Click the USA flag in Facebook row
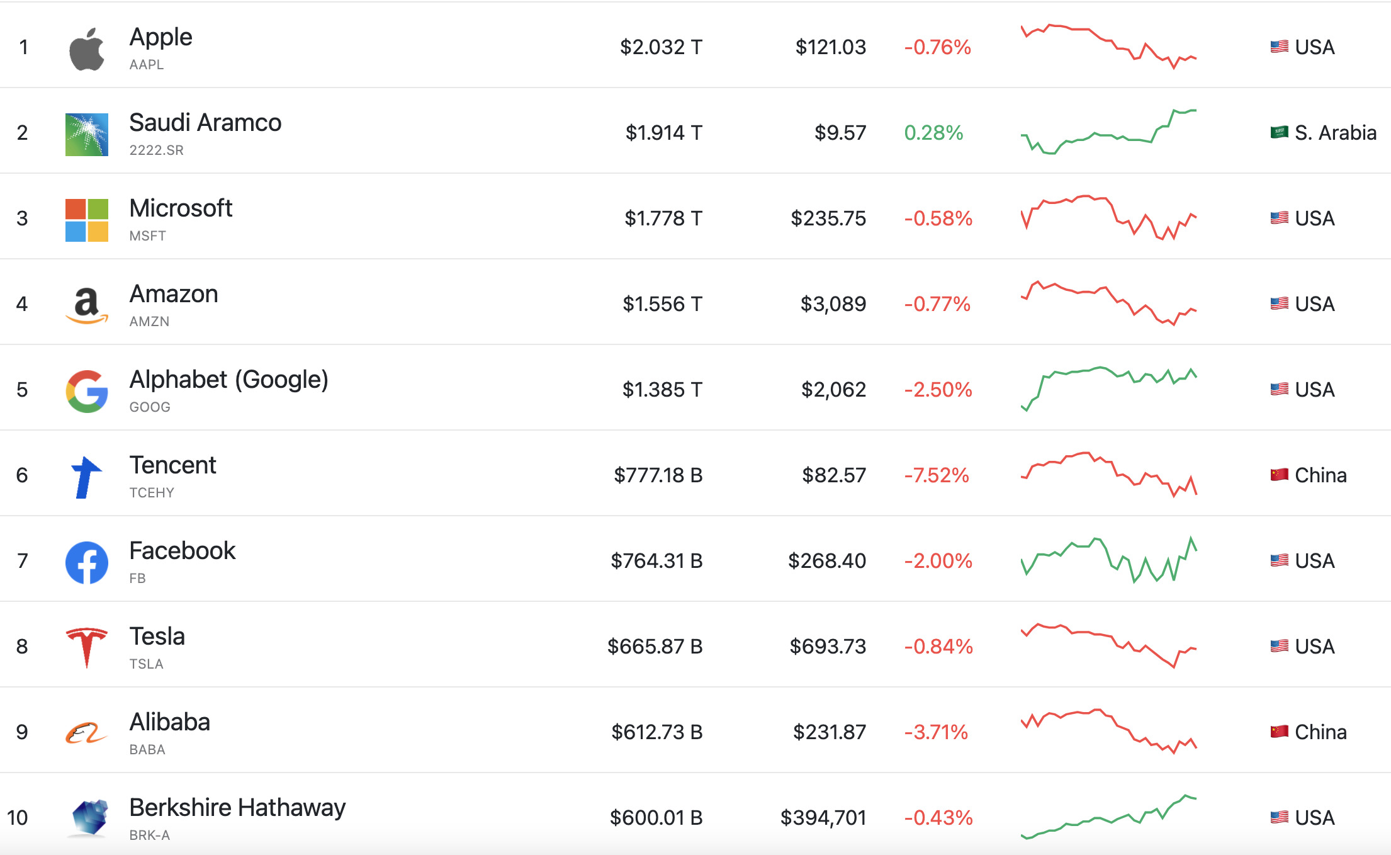This screenshot has width=1391, height=855. click(1279, 561)
